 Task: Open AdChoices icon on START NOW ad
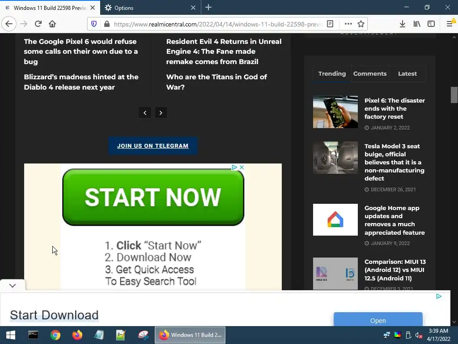tap(234, 168)
